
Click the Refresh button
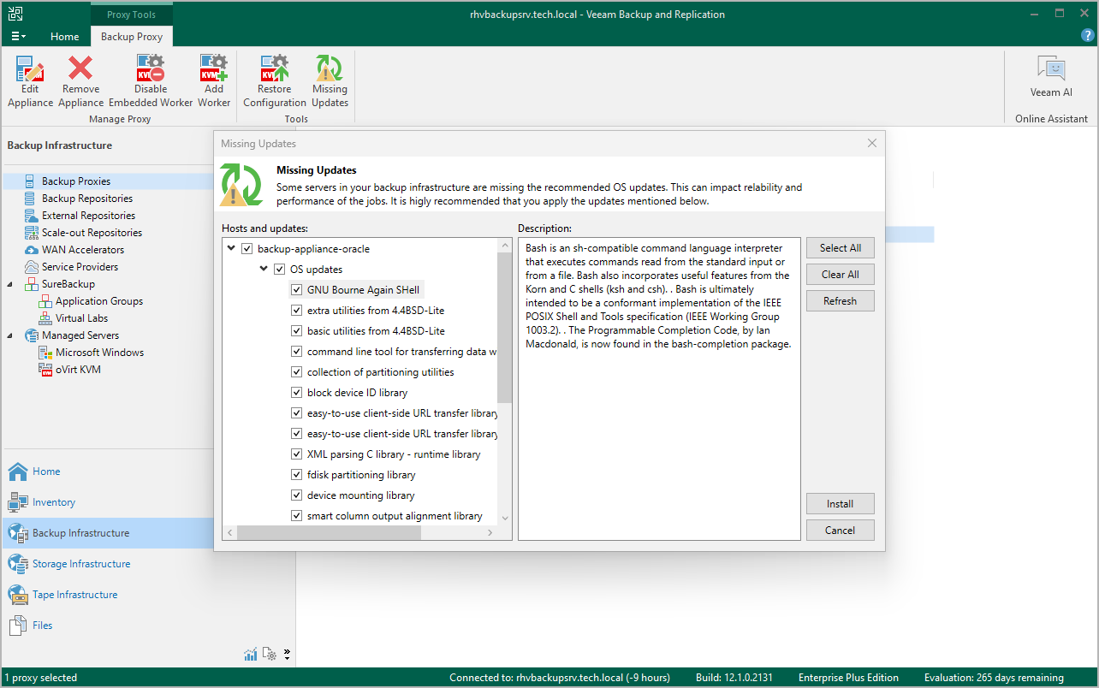[x=841, y=301]
